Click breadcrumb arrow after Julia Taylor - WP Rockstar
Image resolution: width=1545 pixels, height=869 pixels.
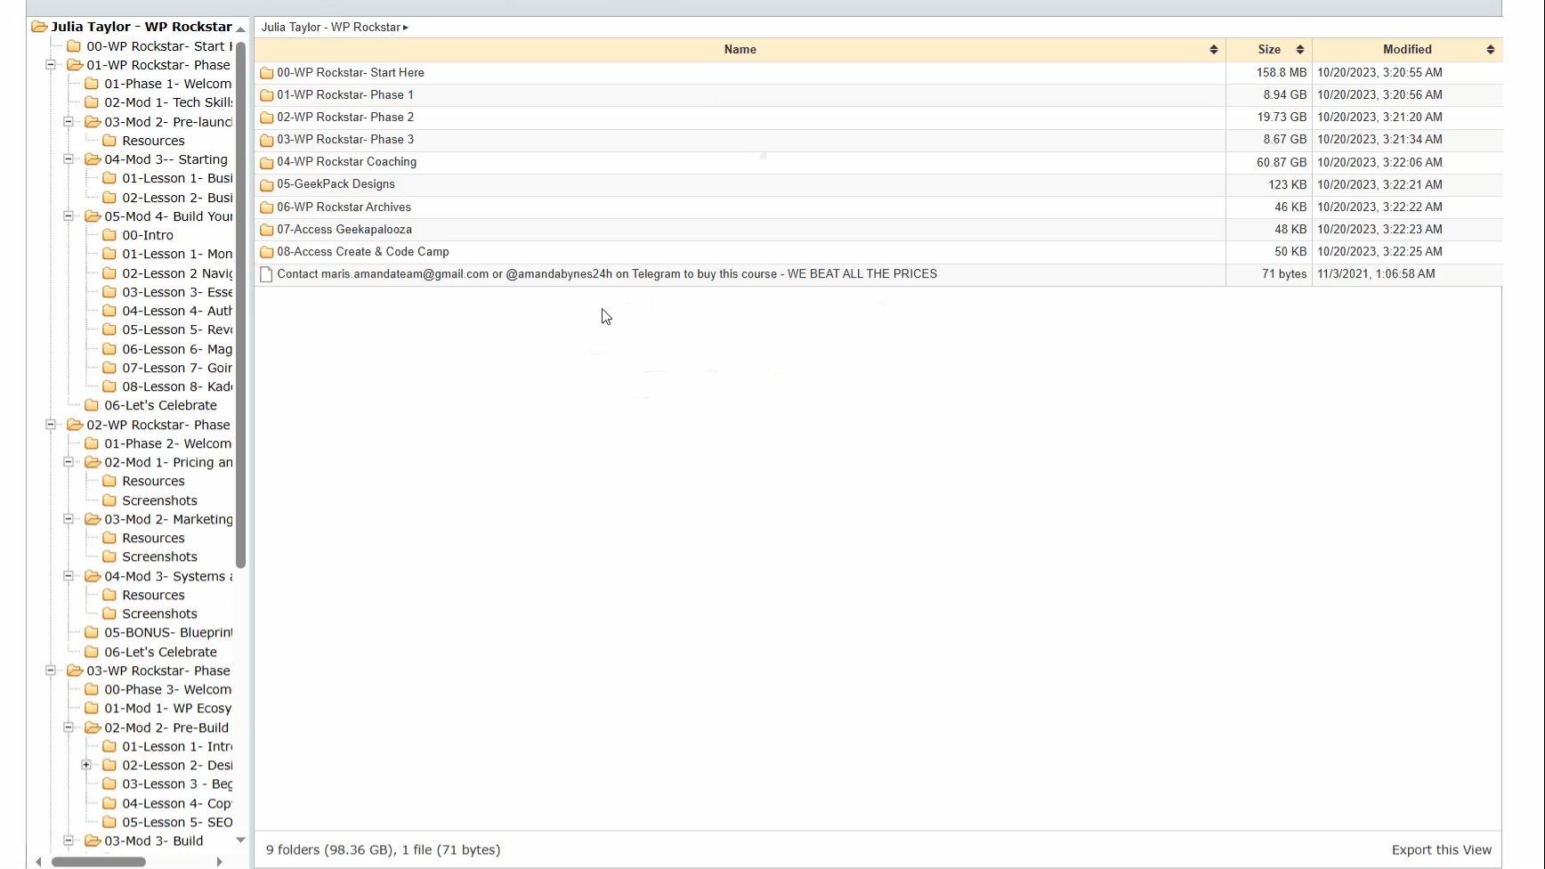click(x=406, y=28)
